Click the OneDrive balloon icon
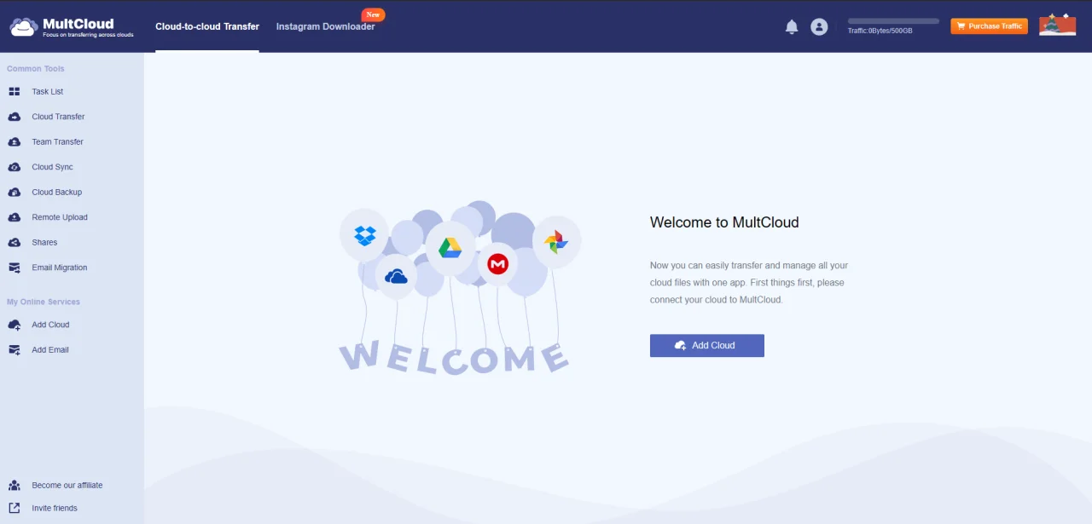The image size is (1092, 524). tap(396, 276)
